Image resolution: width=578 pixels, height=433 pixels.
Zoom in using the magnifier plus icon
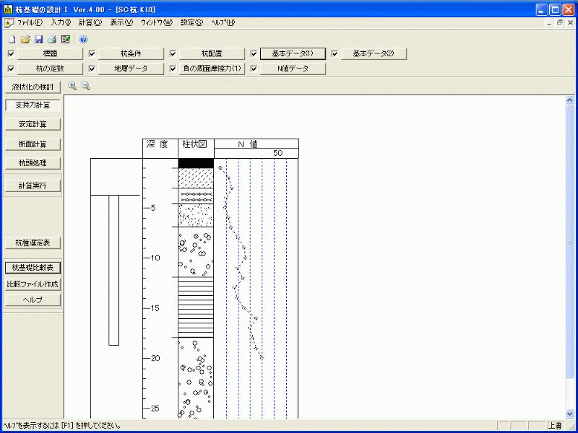click(72, 86)
